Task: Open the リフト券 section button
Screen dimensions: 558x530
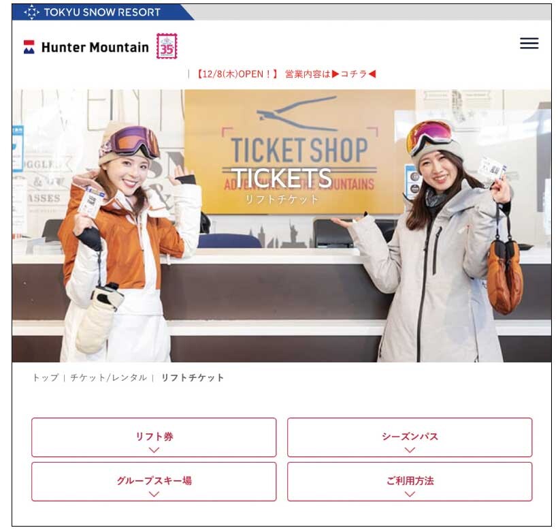Action: click(154, 437)
